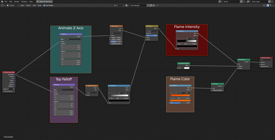Open ramp tools chevron in Flame Color
Viewport: 275px width, 140px height.
[176, 93]
